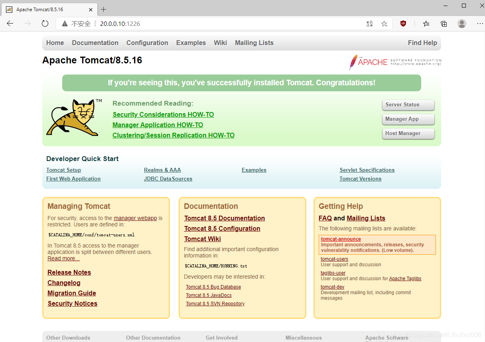Open the FAQ link under Getting Help
This screenshot has height=342, width=485.
pos(325,218)
